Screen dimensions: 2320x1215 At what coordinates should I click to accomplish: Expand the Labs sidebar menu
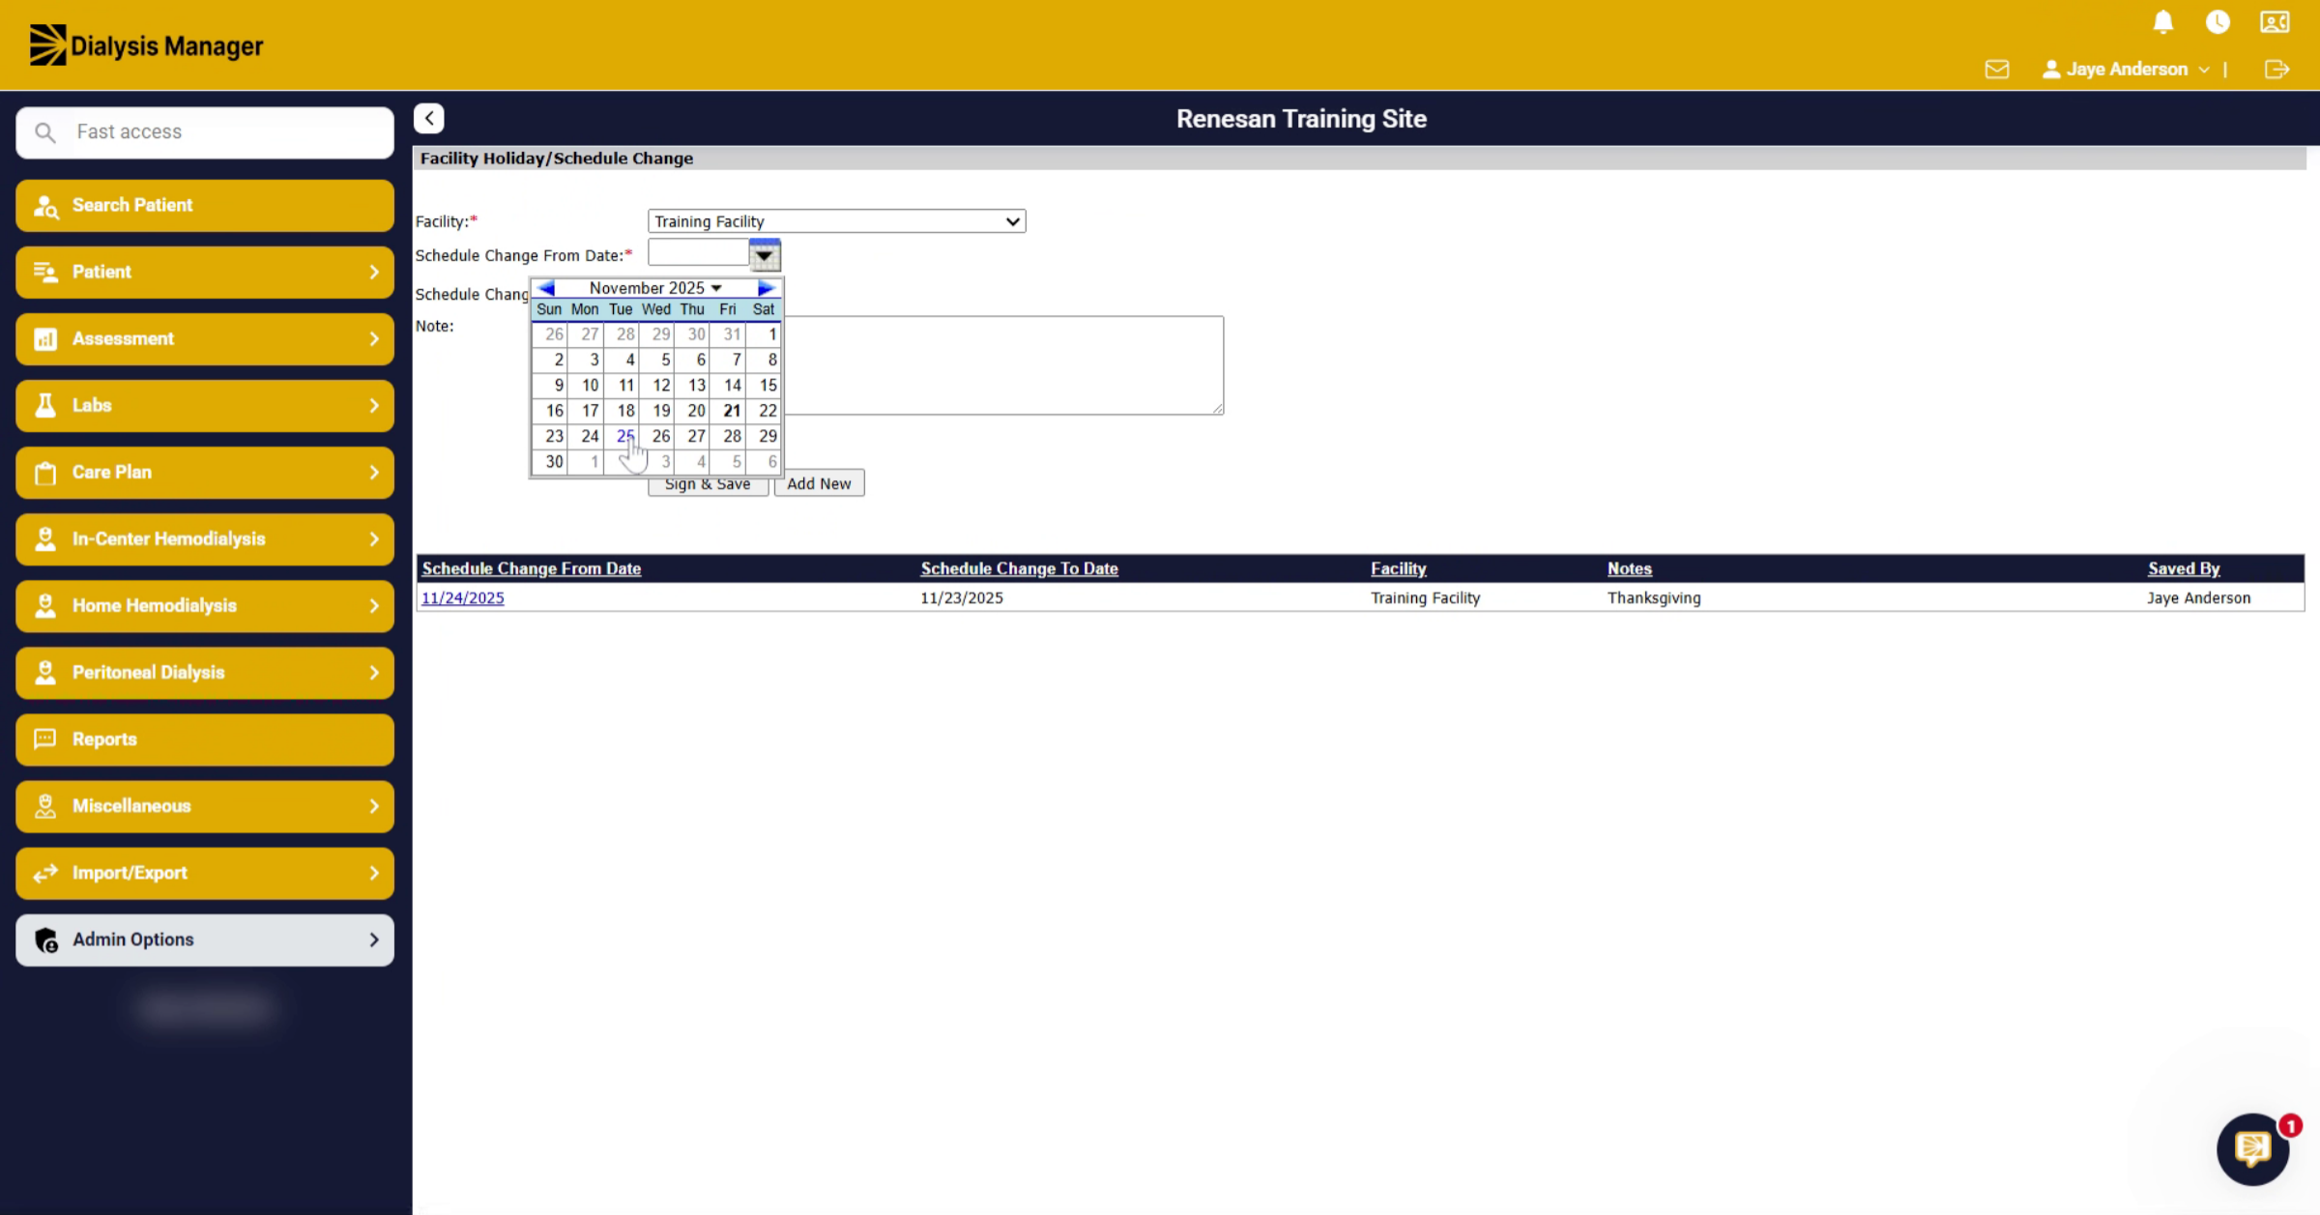[x=205, y=405]
